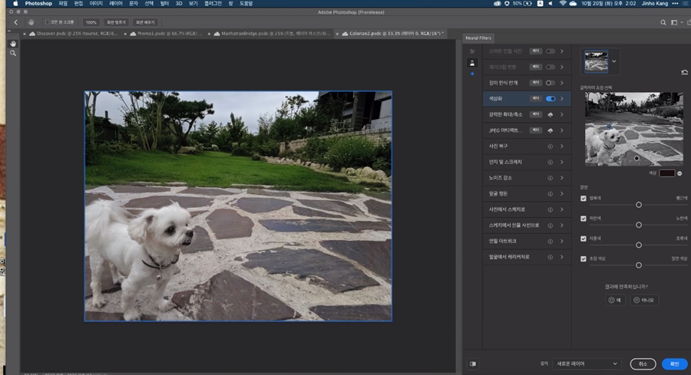691x375 pixels.
Task: Click the 100% zoom button
Action: tap(91, 22)
